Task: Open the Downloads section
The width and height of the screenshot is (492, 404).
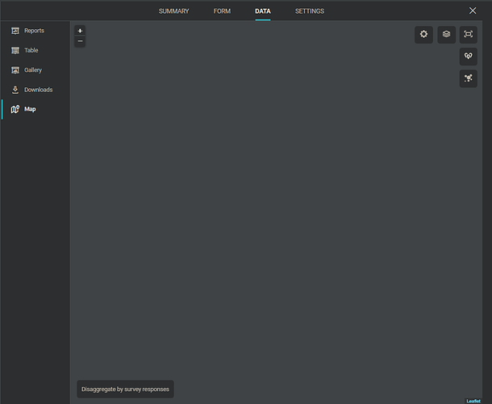Action: tap(37, 90)
